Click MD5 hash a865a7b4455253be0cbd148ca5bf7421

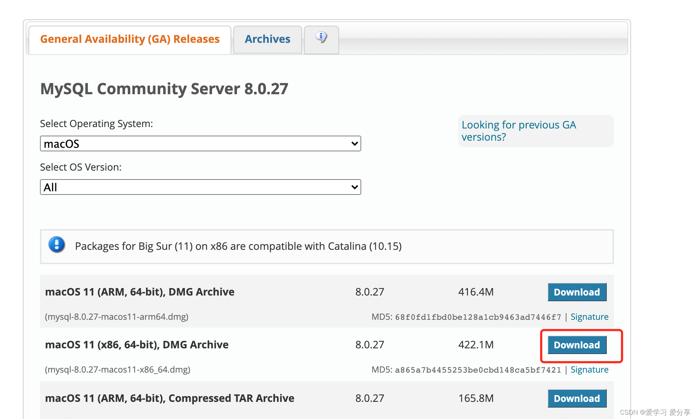pos(478,370)
